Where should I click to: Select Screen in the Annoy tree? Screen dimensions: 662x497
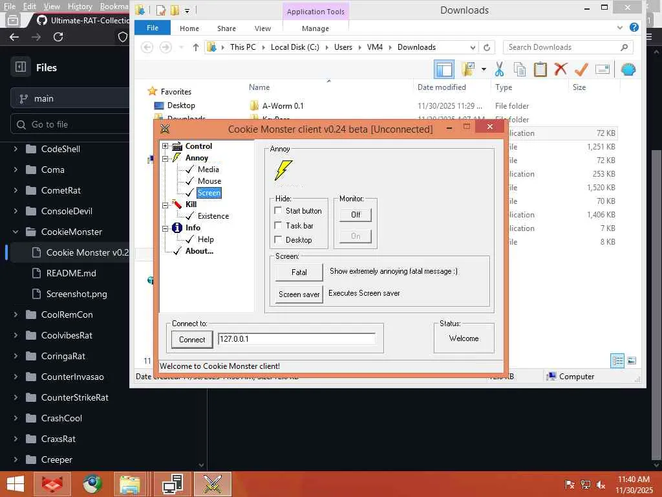point(209,193)
